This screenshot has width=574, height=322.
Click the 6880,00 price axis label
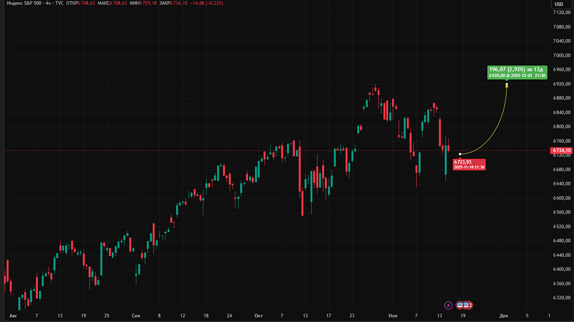[561, 98]
